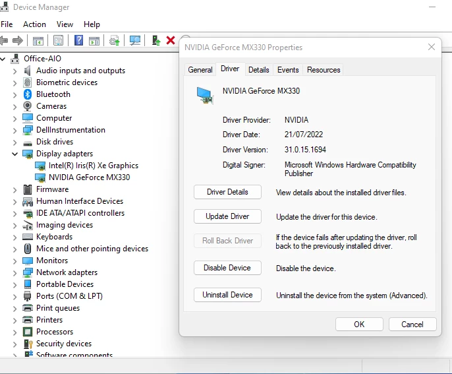The width and height of the screenshot is (452, 374).
Task: Click the Security devices key icon
Action: [x=28, y=344]
